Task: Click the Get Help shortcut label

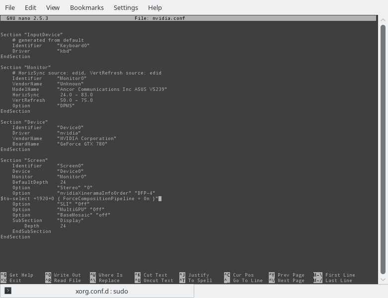Action: pos(21,275)
